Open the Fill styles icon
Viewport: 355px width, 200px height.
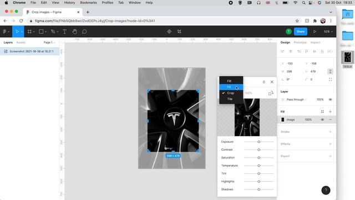pos(322,112)
